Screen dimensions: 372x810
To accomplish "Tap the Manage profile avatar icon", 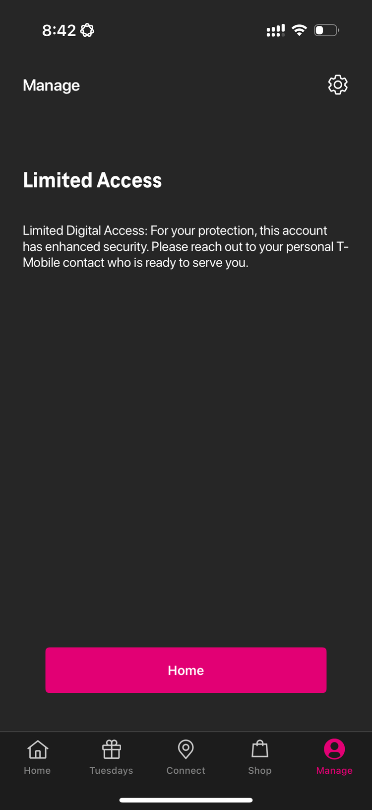I will point(334,749).
